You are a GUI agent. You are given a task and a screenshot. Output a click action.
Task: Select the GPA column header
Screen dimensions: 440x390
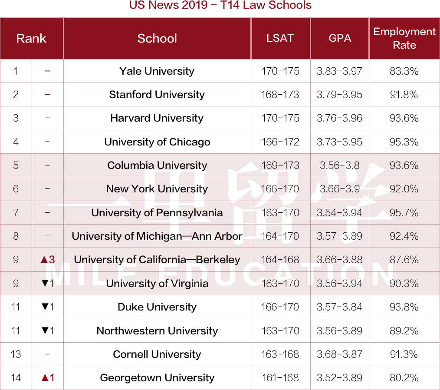[340, 38]
